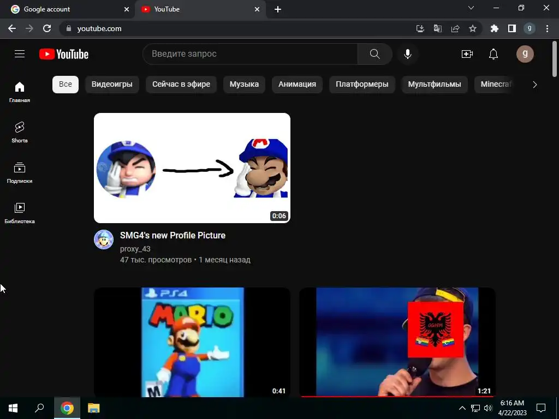Open a new browser tab
559x419 pixels.
coord(278,9)
